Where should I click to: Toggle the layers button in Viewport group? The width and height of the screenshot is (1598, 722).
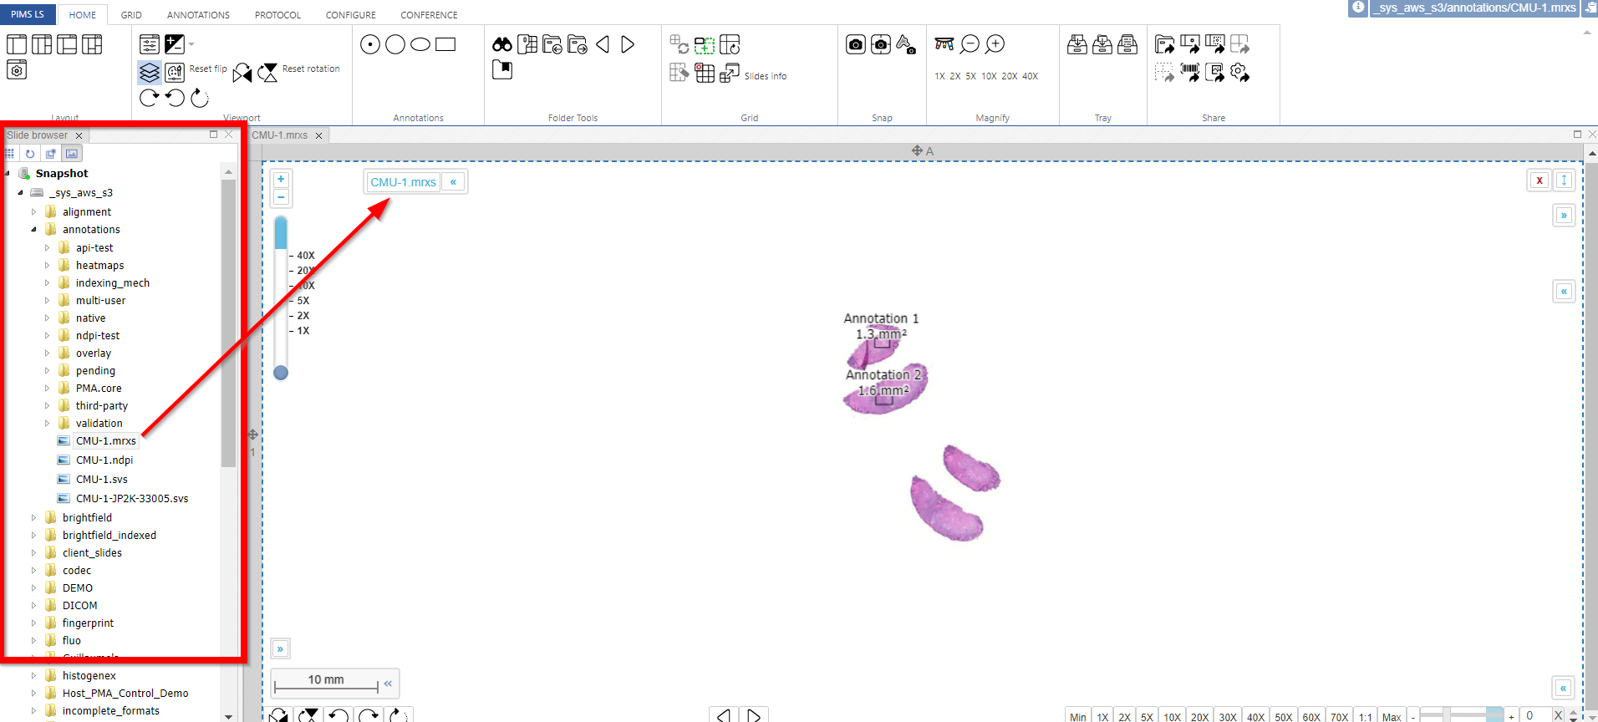point(149,73)
